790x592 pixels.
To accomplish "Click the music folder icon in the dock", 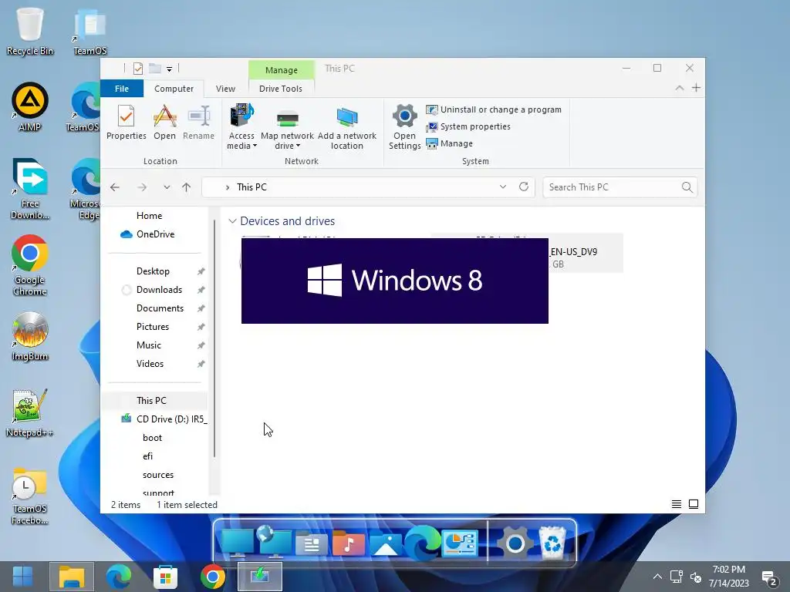I will (348, 543).
